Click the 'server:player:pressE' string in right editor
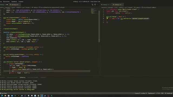This screenshot has width=173, height=97. [x=140, y=19]
